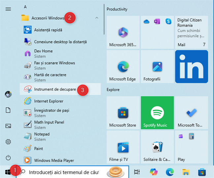Launch Paint from the app list
The width and height of the screenshot is (214, 178).
pos(39,149)
